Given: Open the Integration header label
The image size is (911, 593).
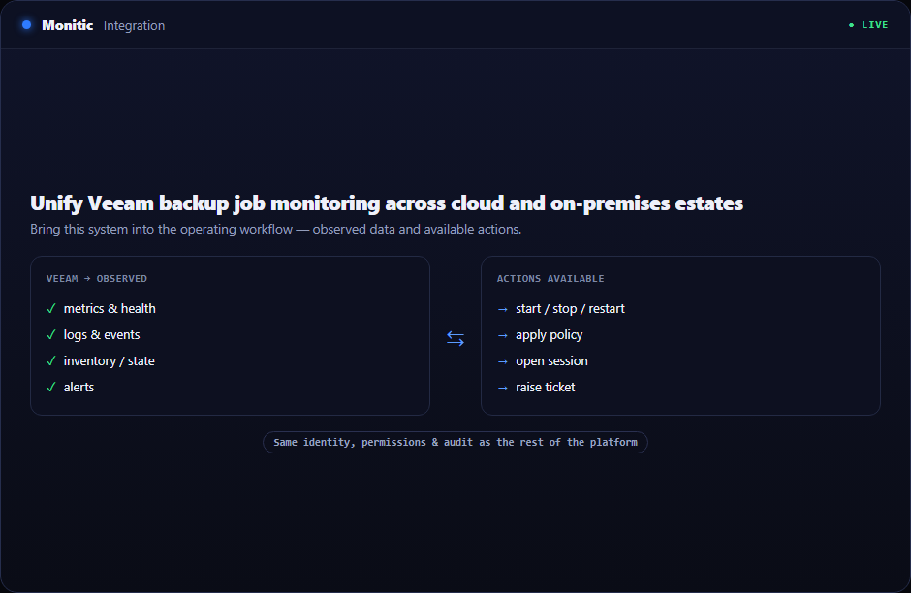Looking at the screenshot, I should click(x=134, y=25).
